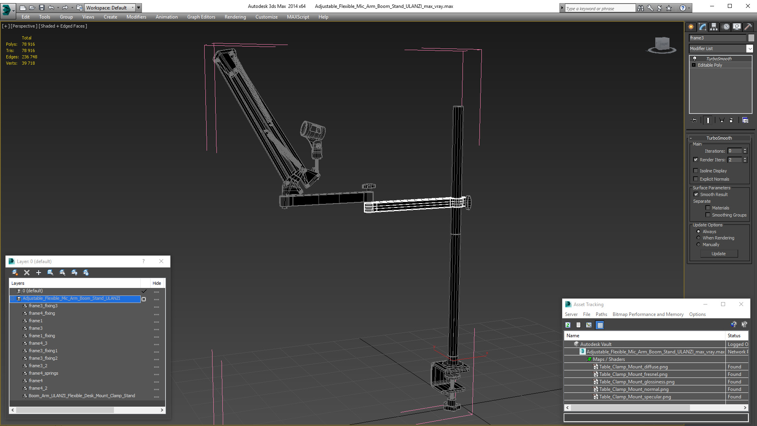Click Table View icon in Asset Tracking
This screenshot has height=426, width=757.
(x=600, y=325)
